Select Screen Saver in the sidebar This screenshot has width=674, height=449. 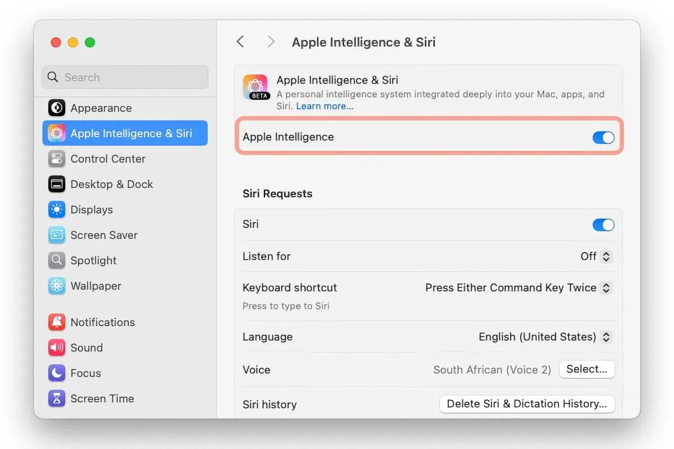tap(125, 235)
